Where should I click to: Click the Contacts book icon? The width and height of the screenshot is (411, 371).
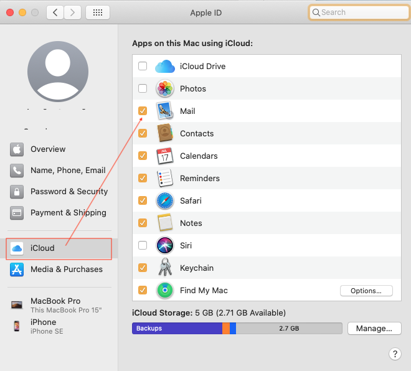coord(165,133)
